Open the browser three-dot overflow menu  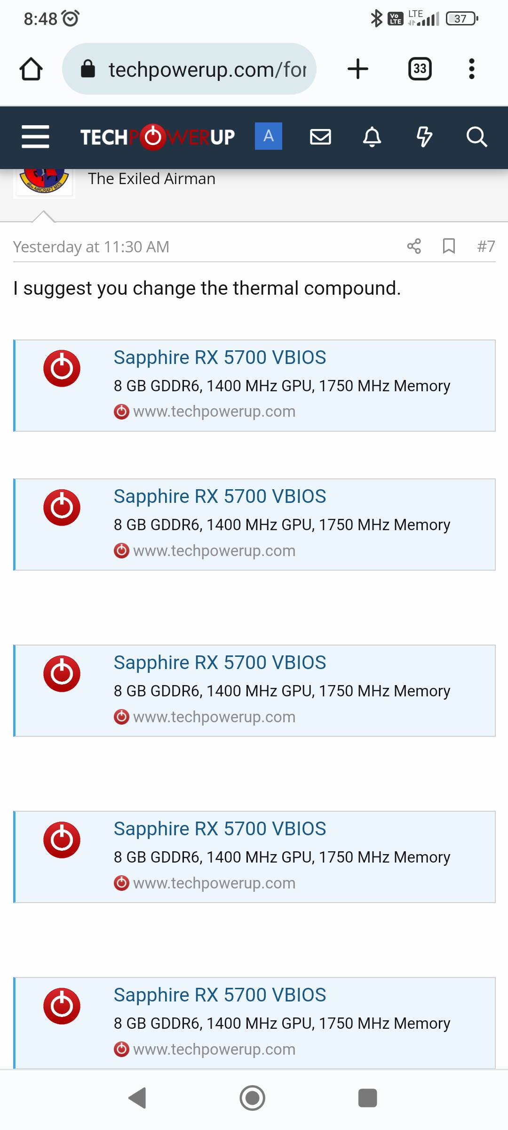(x=472, y=69)
